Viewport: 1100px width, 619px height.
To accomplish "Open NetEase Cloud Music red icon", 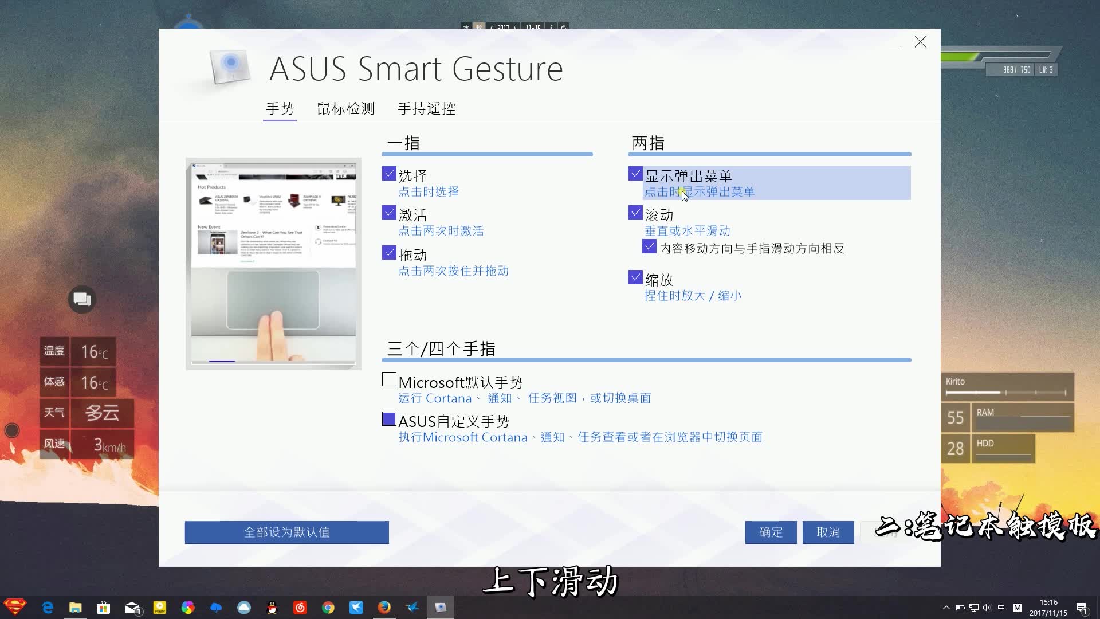I will tap(300, 607).
